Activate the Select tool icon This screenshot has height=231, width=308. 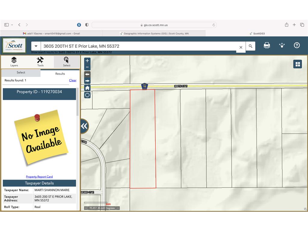[66, 62]
